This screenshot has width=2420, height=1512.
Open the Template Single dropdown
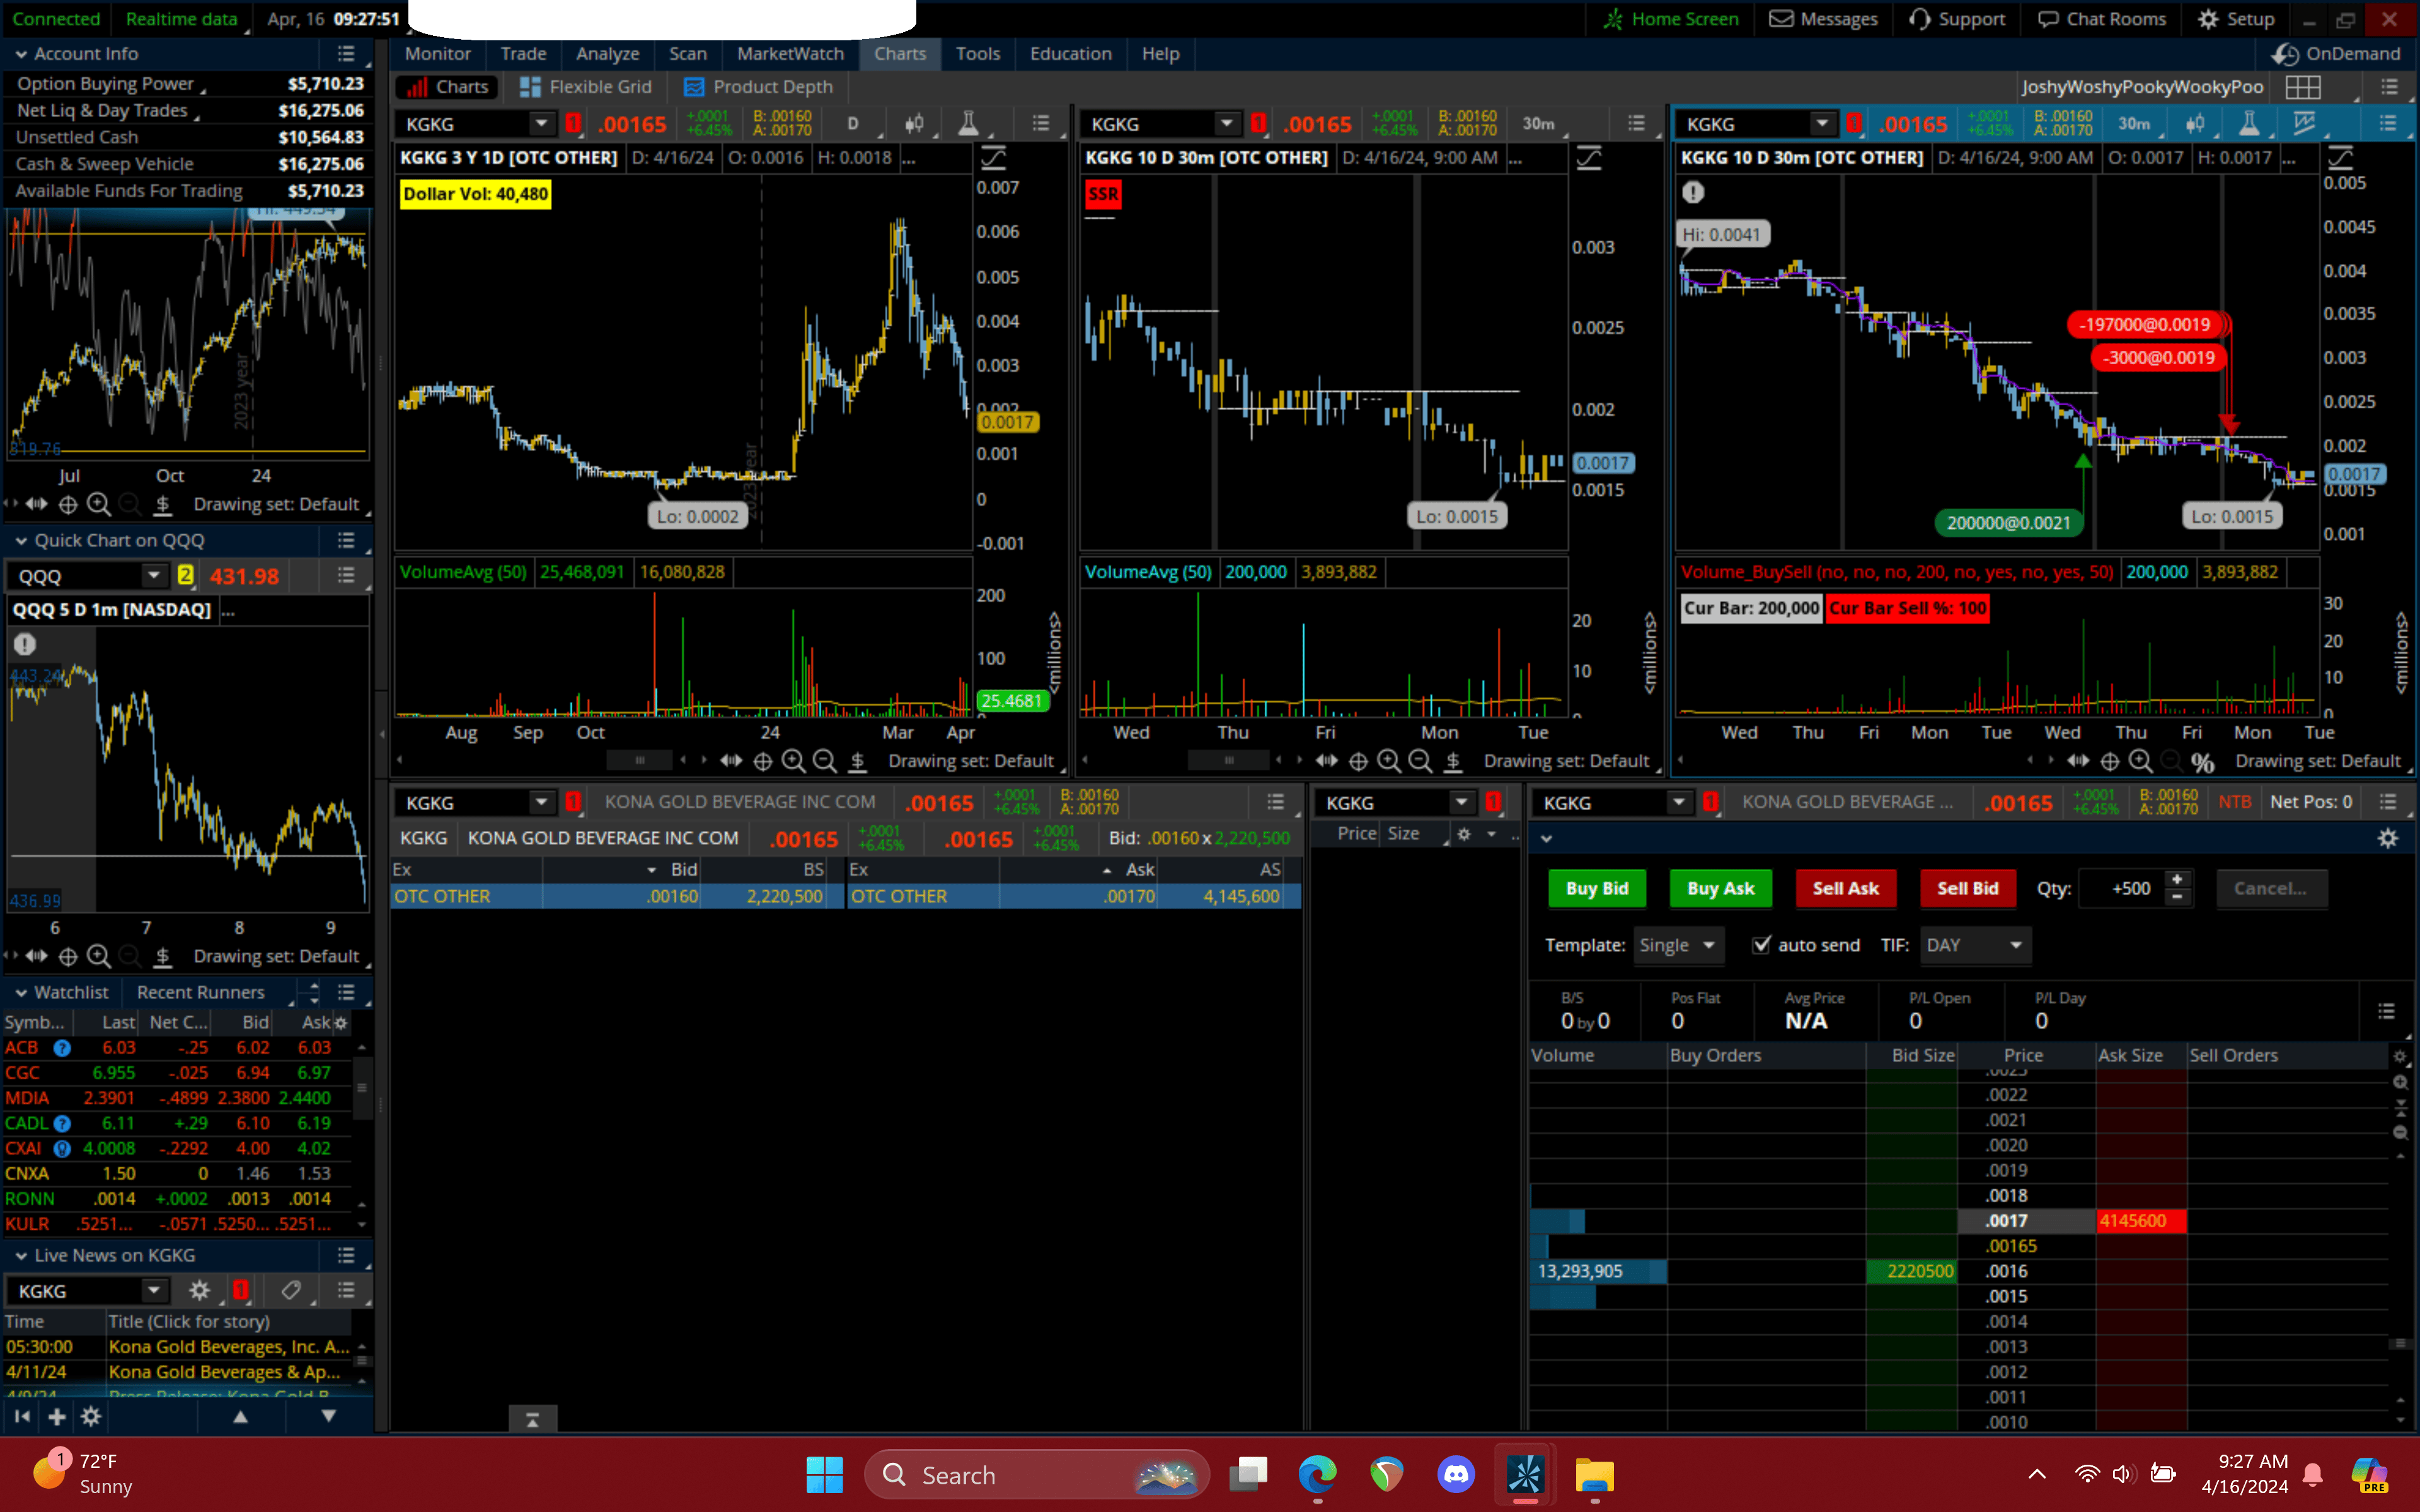(1677, 945)
